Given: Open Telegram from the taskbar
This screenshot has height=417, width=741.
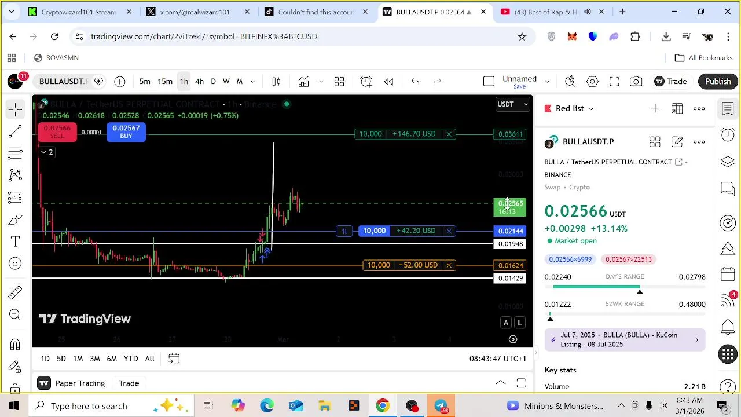Looking at the screenshot, I should pyautogui.click(x=441, y=406).
